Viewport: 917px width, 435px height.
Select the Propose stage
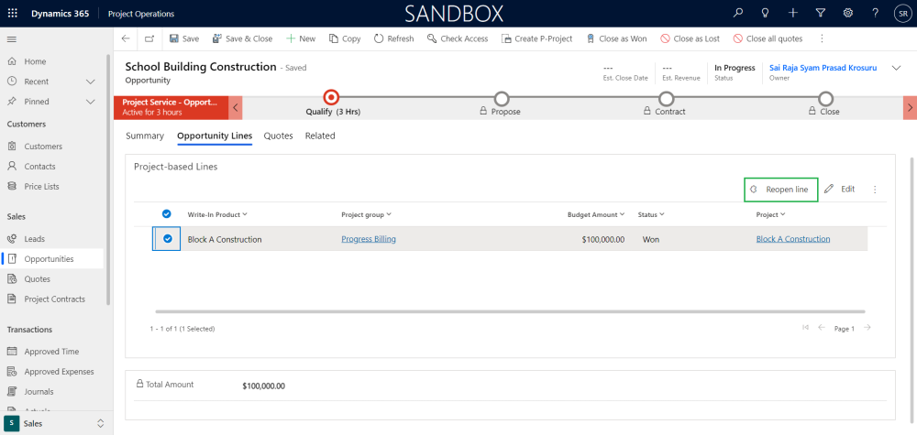502,99
